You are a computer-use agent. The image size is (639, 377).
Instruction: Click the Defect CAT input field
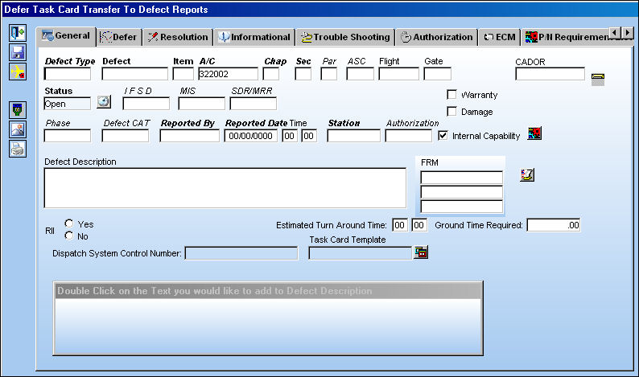tap(126, 136)
